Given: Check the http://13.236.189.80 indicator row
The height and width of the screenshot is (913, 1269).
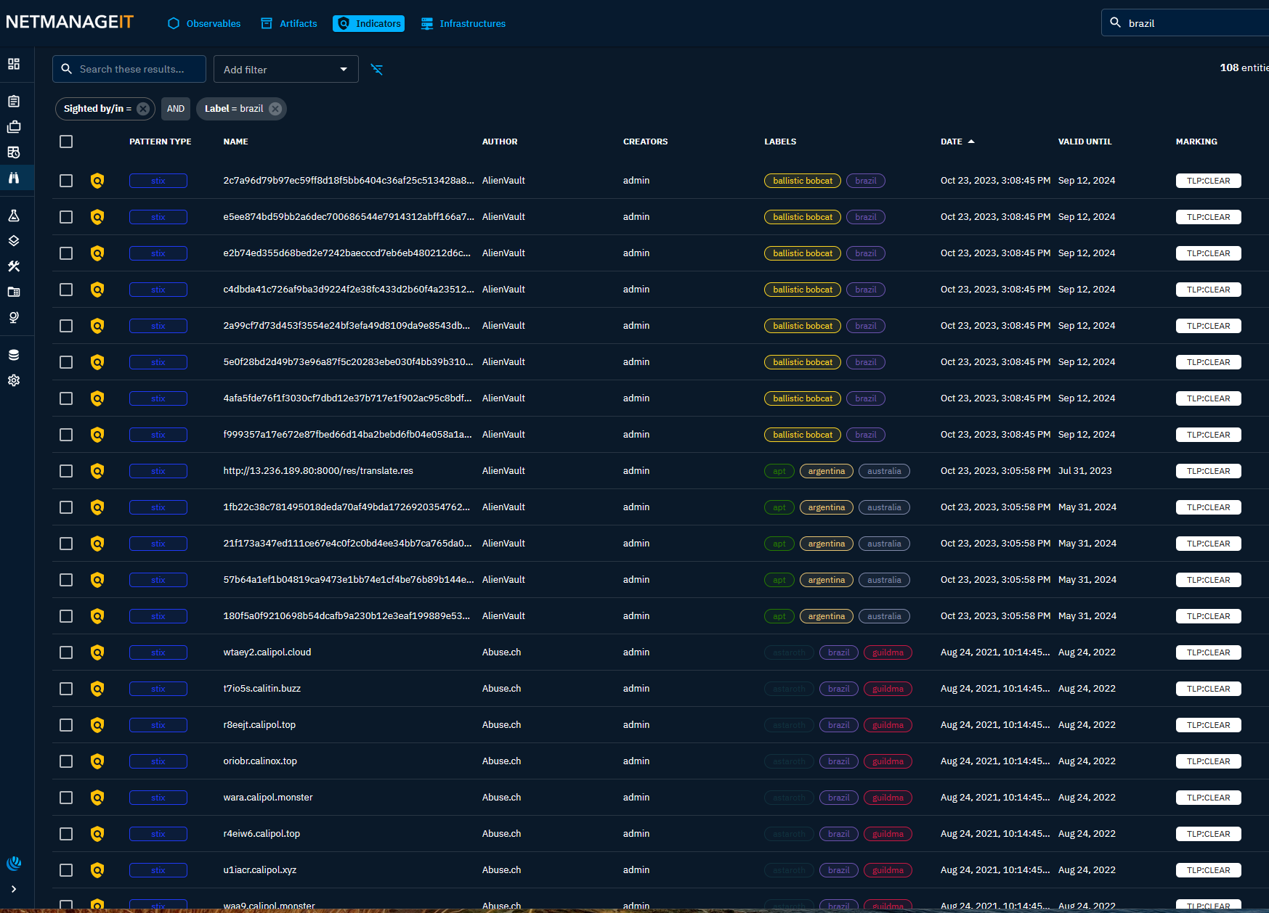Looking at the screenshot, I should click(66, 471).
